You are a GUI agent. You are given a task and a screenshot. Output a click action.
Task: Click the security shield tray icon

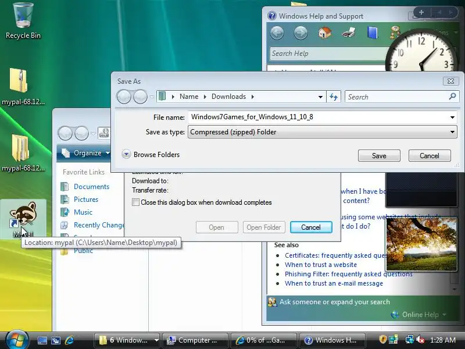point(383,340)
